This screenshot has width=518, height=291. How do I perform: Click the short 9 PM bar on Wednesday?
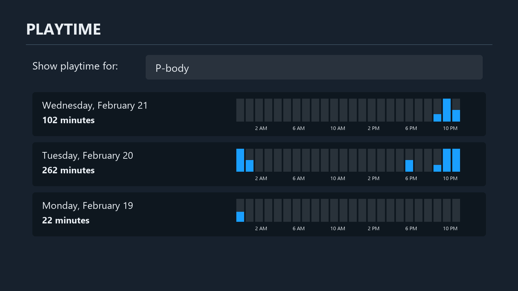[437, 118]
